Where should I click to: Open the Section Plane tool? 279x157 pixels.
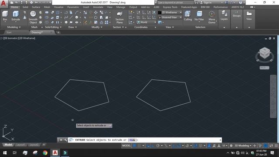point(119,17)
